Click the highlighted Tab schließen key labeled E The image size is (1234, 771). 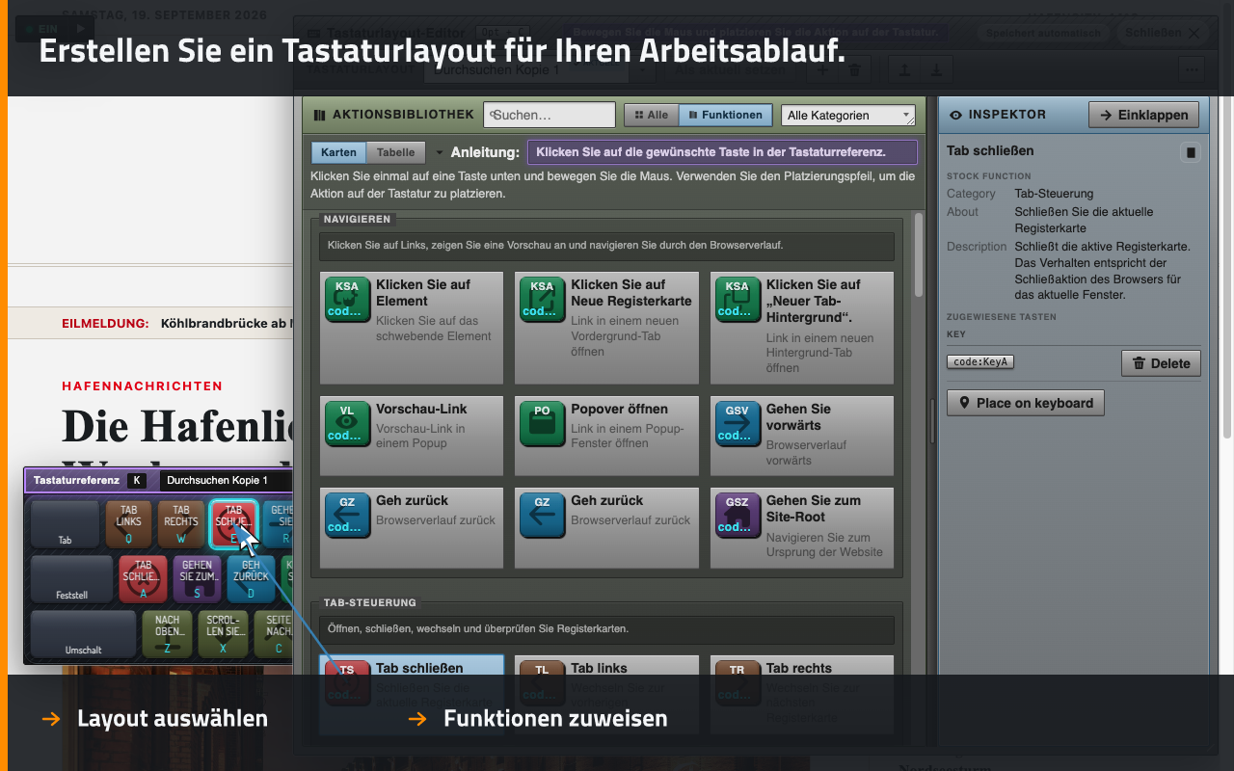tap(233, 524)
